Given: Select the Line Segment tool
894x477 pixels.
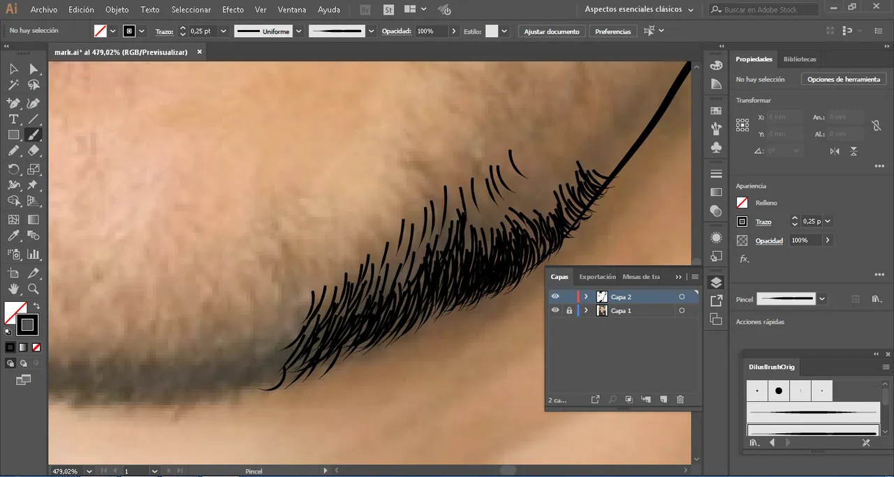Looking at the screenshot, I should coord(34,119).
